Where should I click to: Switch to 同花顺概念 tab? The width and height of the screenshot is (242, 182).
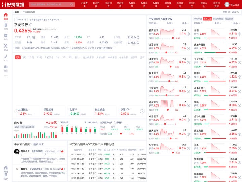click(x=218, y=19)
